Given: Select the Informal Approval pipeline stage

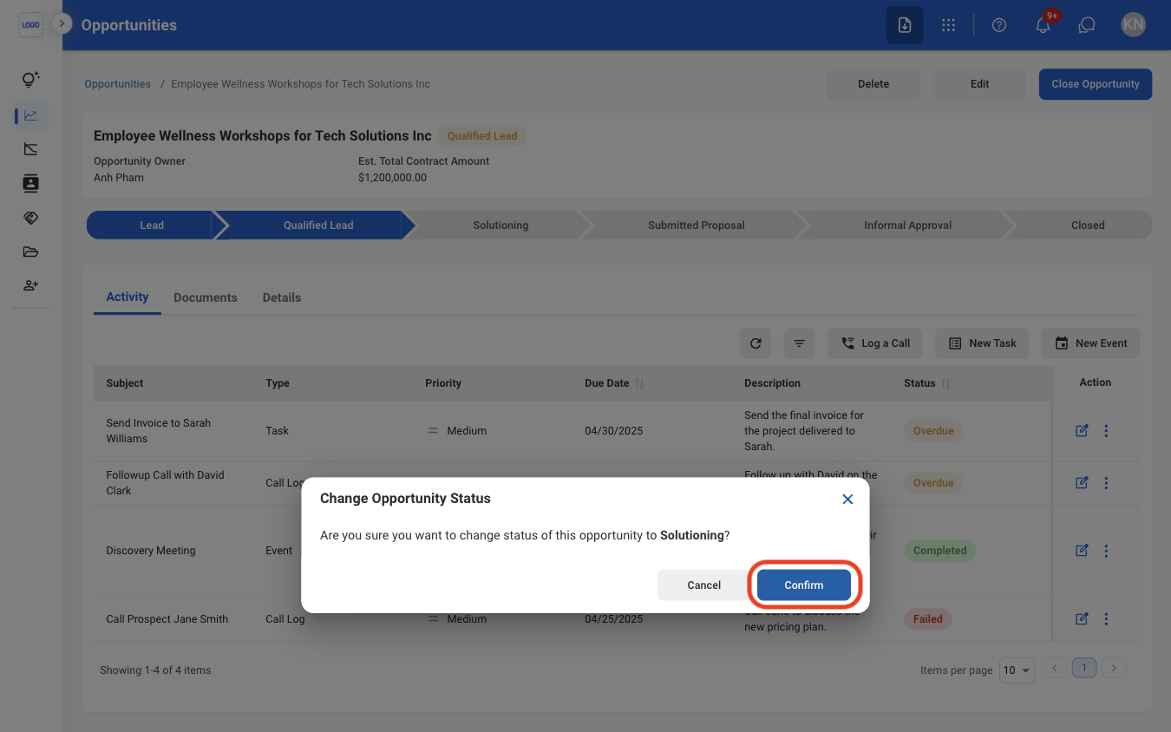Looking at the screenshot, I should pyautogui.click(x=907, y=225).
